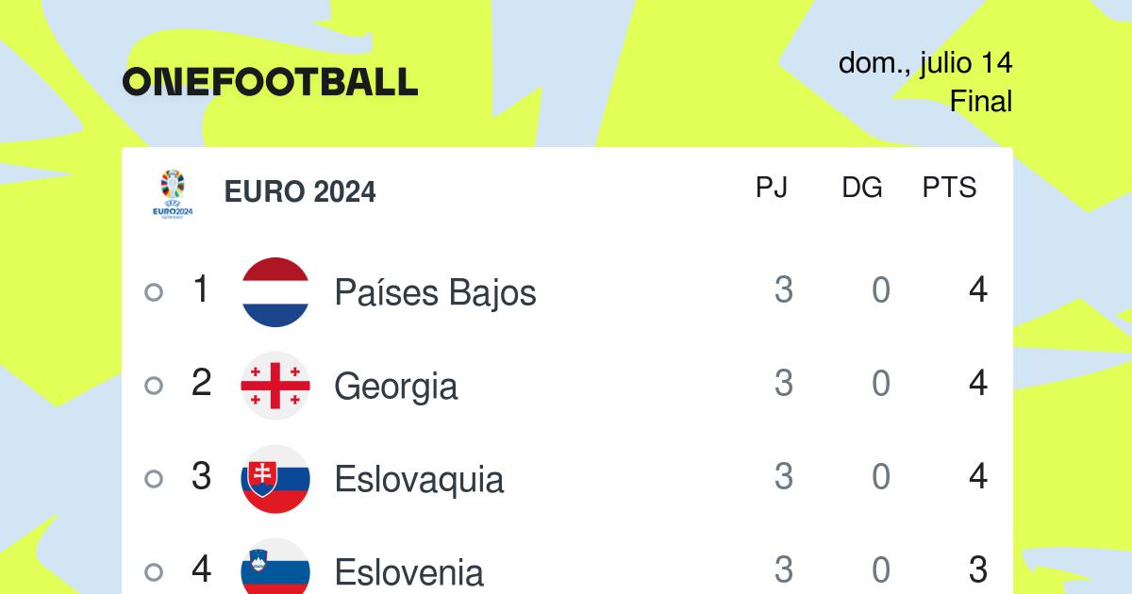Sort by PTS column header
The width and height of the screenshot is (1132, 594).
pos(949,188)
